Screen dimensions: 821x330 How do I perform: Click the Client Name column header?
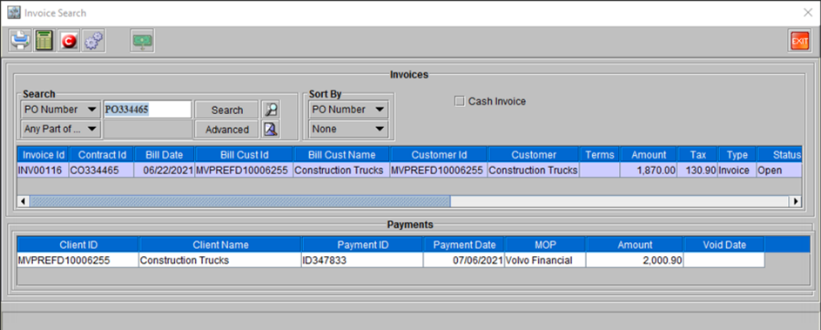(x=220, y=245)
